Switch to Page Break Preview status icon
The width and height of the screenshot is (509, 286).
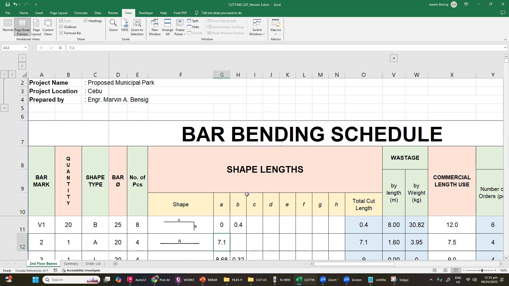[x=456, y=271]
